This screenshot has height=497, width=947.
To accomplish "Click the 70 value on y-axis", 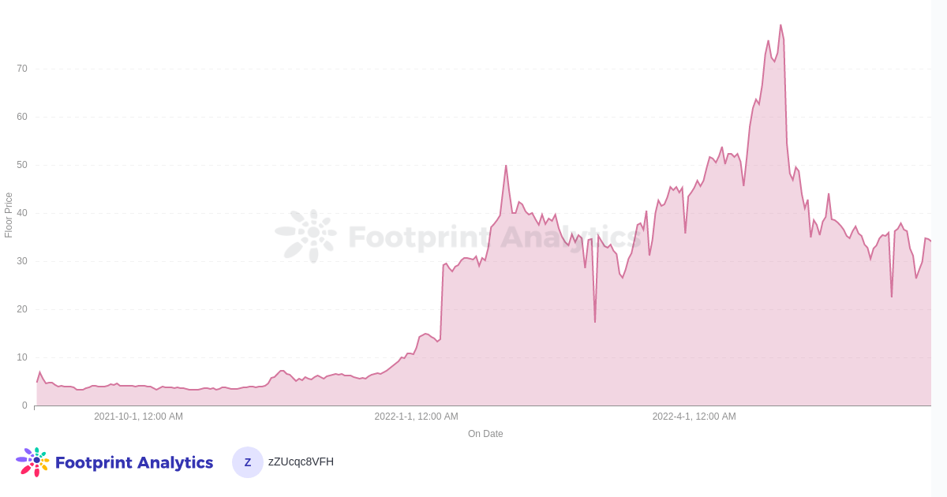I will tap(22, 69).
